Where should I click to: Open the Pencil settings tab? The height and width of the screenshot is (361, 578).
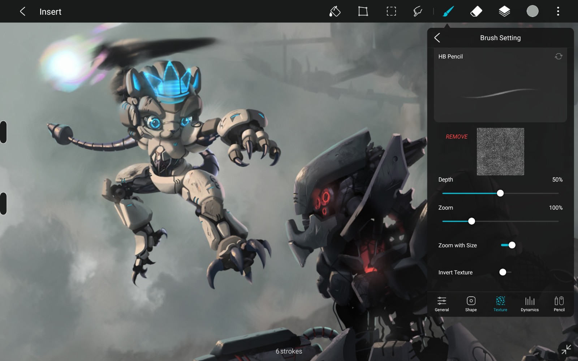[x=559, y=304]
